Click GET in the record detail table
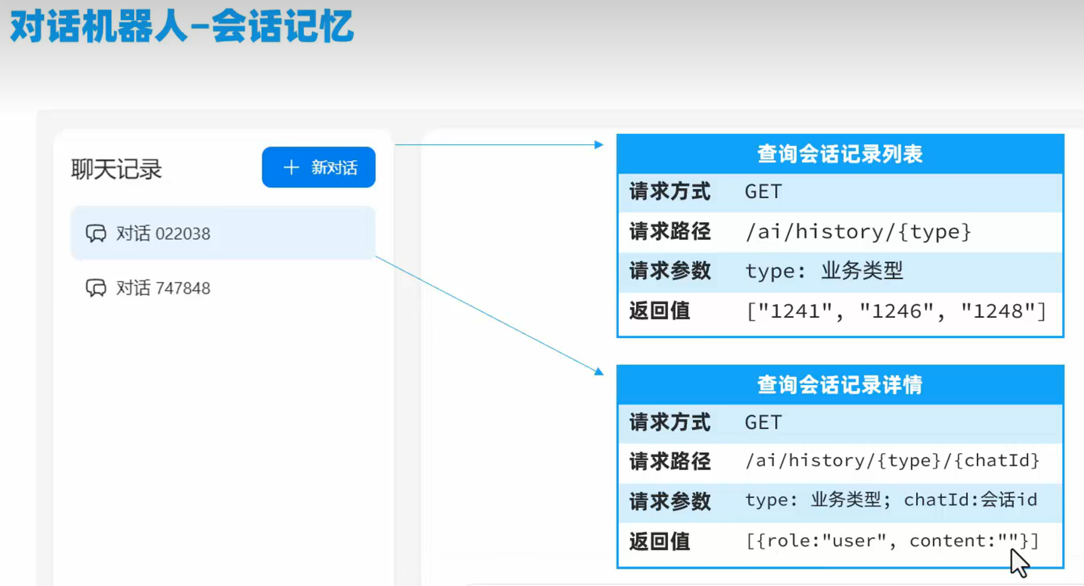1084x586 pixels. [x=763, y=422]
